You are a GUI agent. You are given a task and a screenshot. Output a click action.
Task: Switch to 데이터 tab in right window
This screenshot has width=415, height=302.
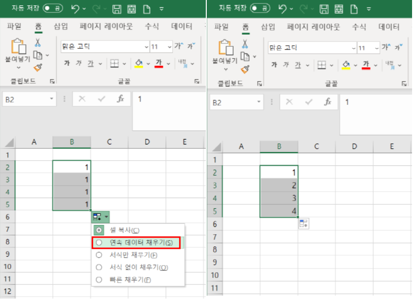[389, 27]
